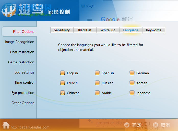Viewport: 178px width, 131px height.
Task: Select the Language tab
Action: pyautogui.click(x=131, y=30)
